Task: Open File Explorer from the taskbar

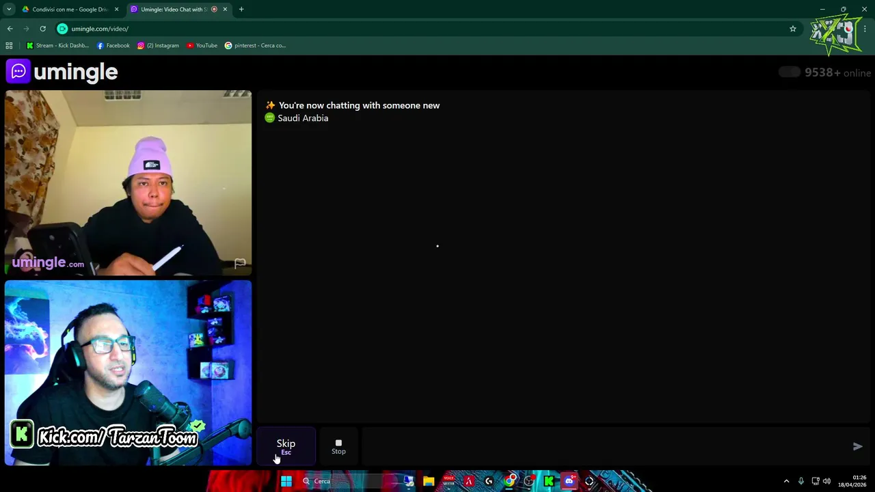Action: click(x=429, y=481)
